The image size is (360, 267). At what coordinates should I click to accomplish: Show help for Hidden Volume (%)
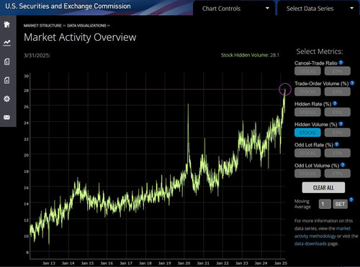point(341,124)
